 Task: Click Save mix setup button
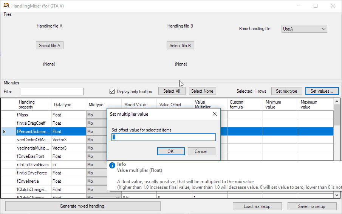[312, 206]
